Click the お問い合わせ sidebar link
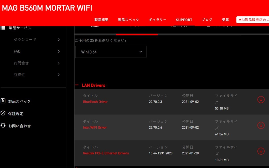The width and height of the screenshot is (269, 168). [x=19, y=126]
